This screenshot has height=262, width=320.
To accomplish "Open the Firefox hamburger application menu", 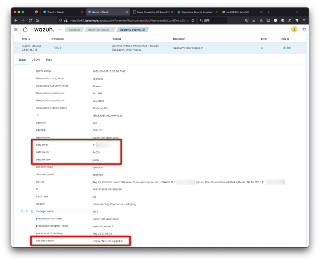I will [304, 20].
